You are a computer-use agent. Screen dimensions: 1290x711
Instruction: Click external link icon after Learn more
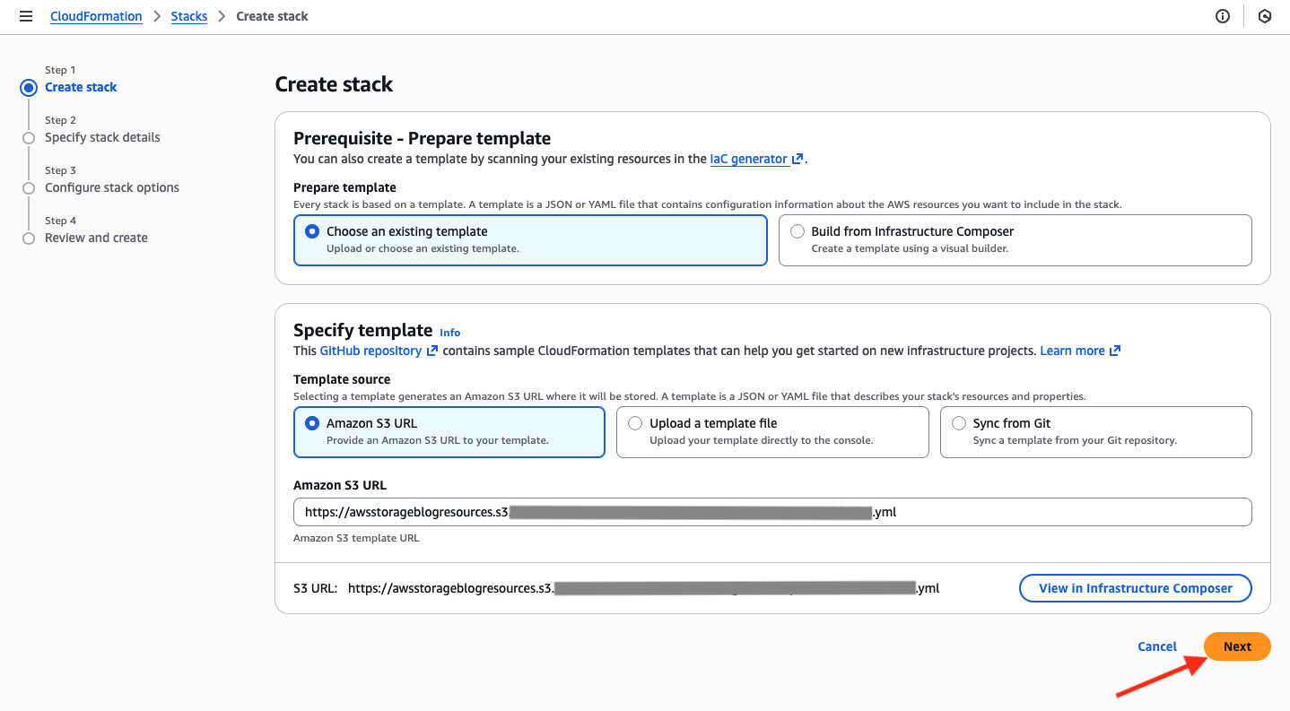click(x=1114, y=350)
